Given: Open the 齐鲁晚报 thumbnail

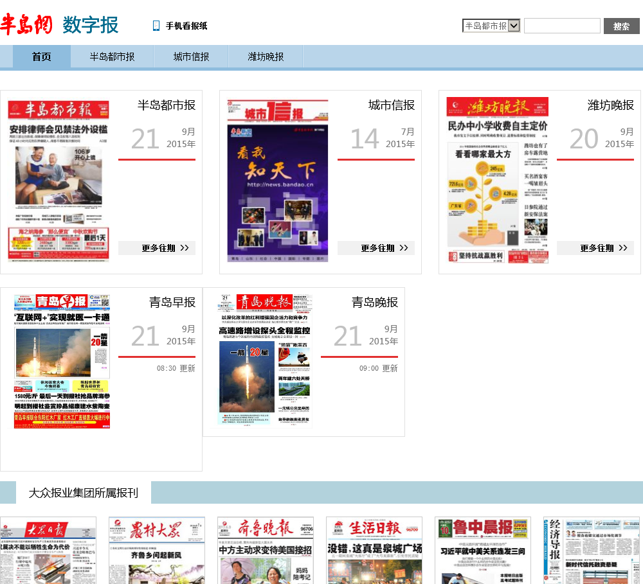Looking at the screenshot, I should [x=266, y=551].
